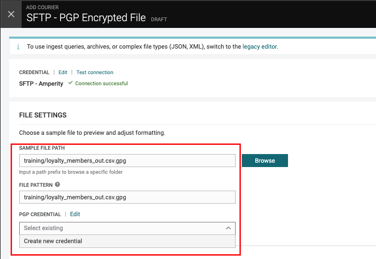Choose Create new credential option
The width and height of the screenshot is (376, 259).
53,241
